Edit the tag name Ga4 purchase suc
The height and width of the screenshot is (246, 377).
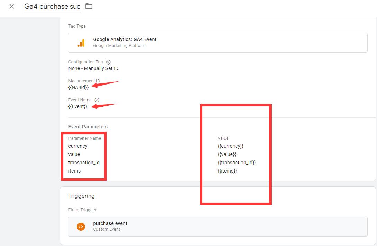52,6
